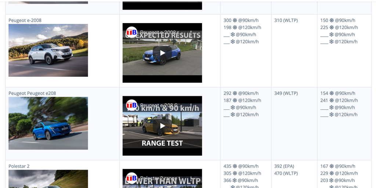
Task: Select the Peugeot e-2008 model name
Action: point(25,21)
